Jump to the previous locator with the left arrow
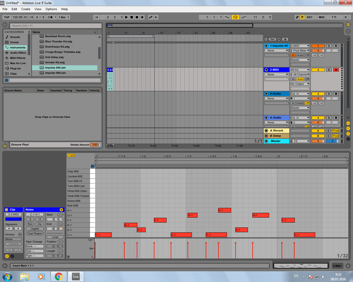The image size is (353, 282). point(266,39)
